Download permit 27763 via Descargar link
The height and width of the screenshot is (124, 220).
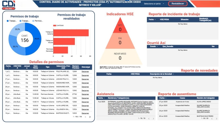tap(85, 94)
